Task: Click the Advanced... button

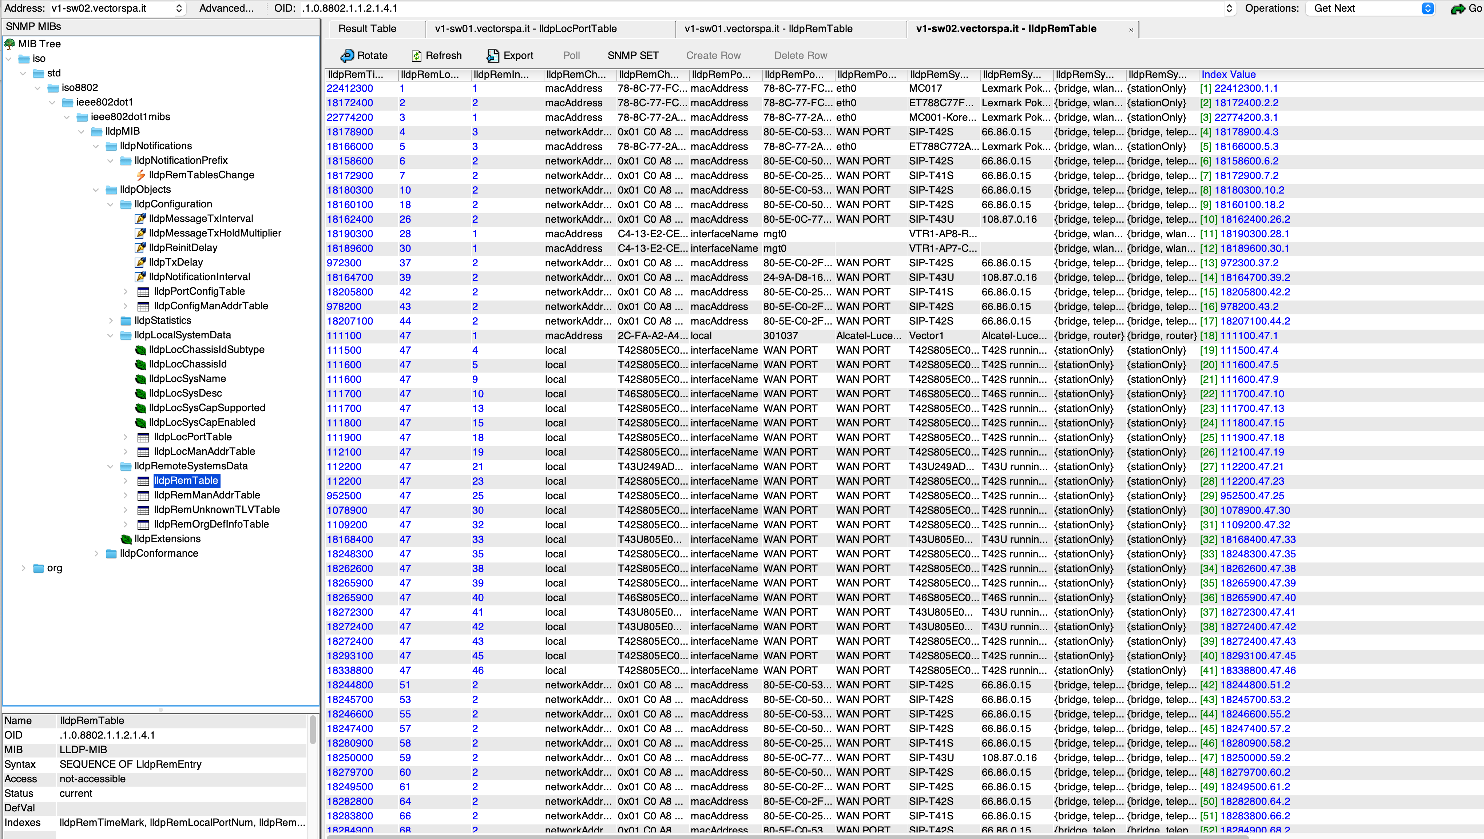Action: (226, 9)
